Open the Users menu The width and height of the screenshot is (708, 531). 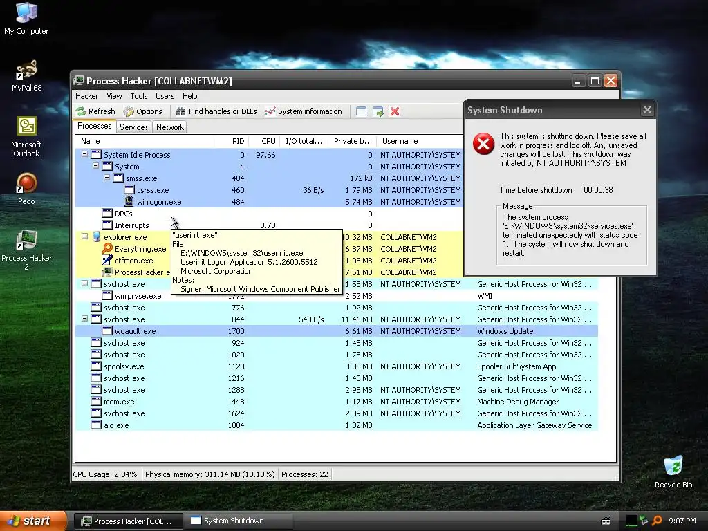coord(165,95)
